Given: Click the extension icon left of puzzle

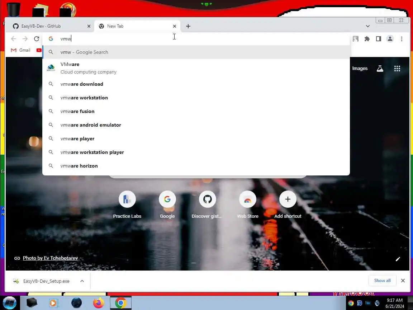Looking at the screenshot, I should tap(356, 39).
